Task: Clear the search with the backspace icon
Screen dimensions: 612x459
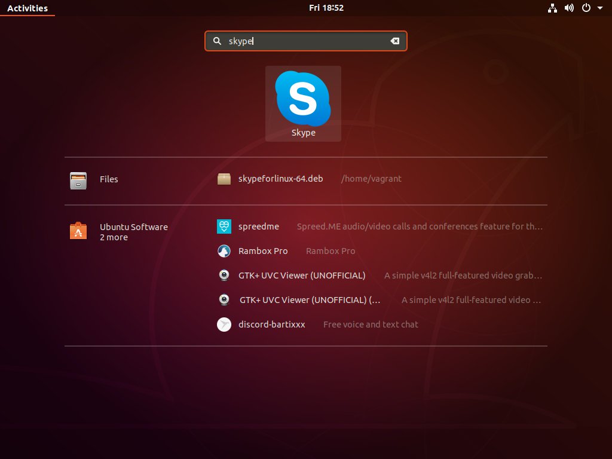Action: 394,41
